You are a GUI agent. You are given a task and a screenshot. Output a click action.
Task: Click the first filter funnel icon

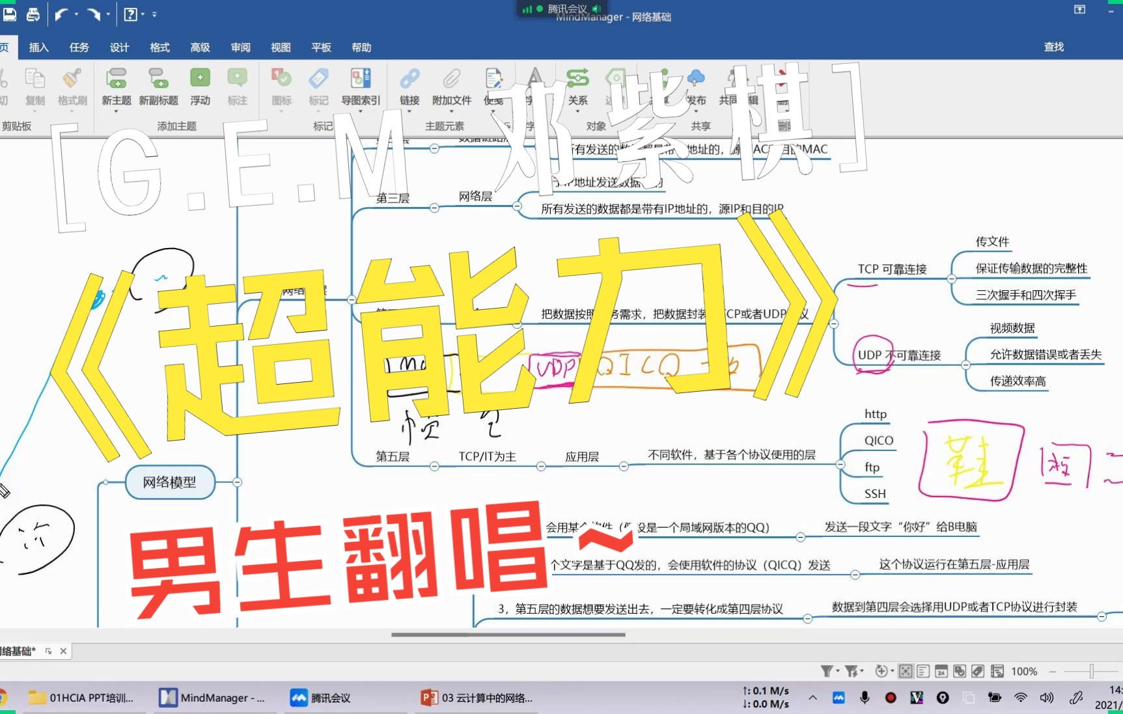[x=826, y=671]
